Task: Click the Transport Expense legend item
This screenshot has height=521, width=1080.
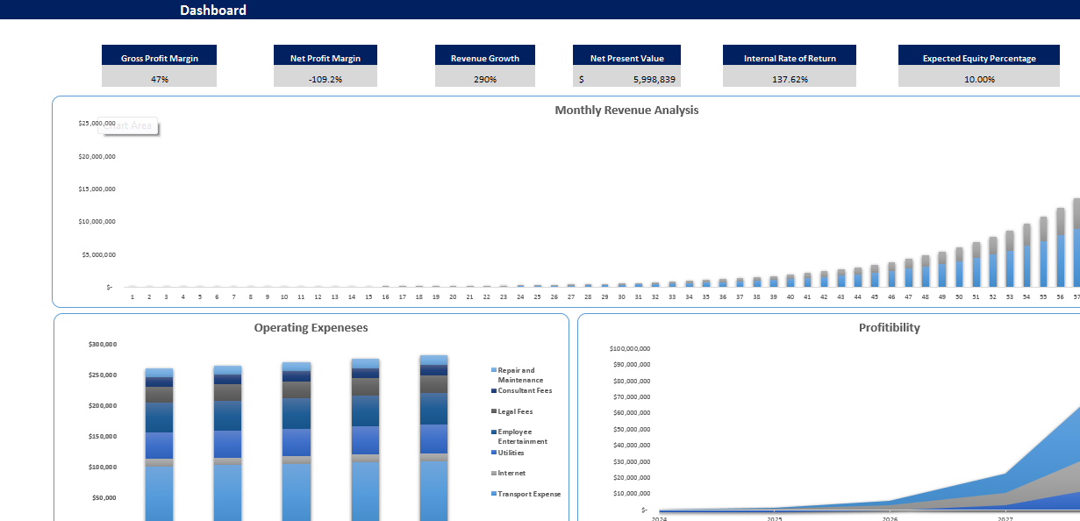Action: point(526,494)
